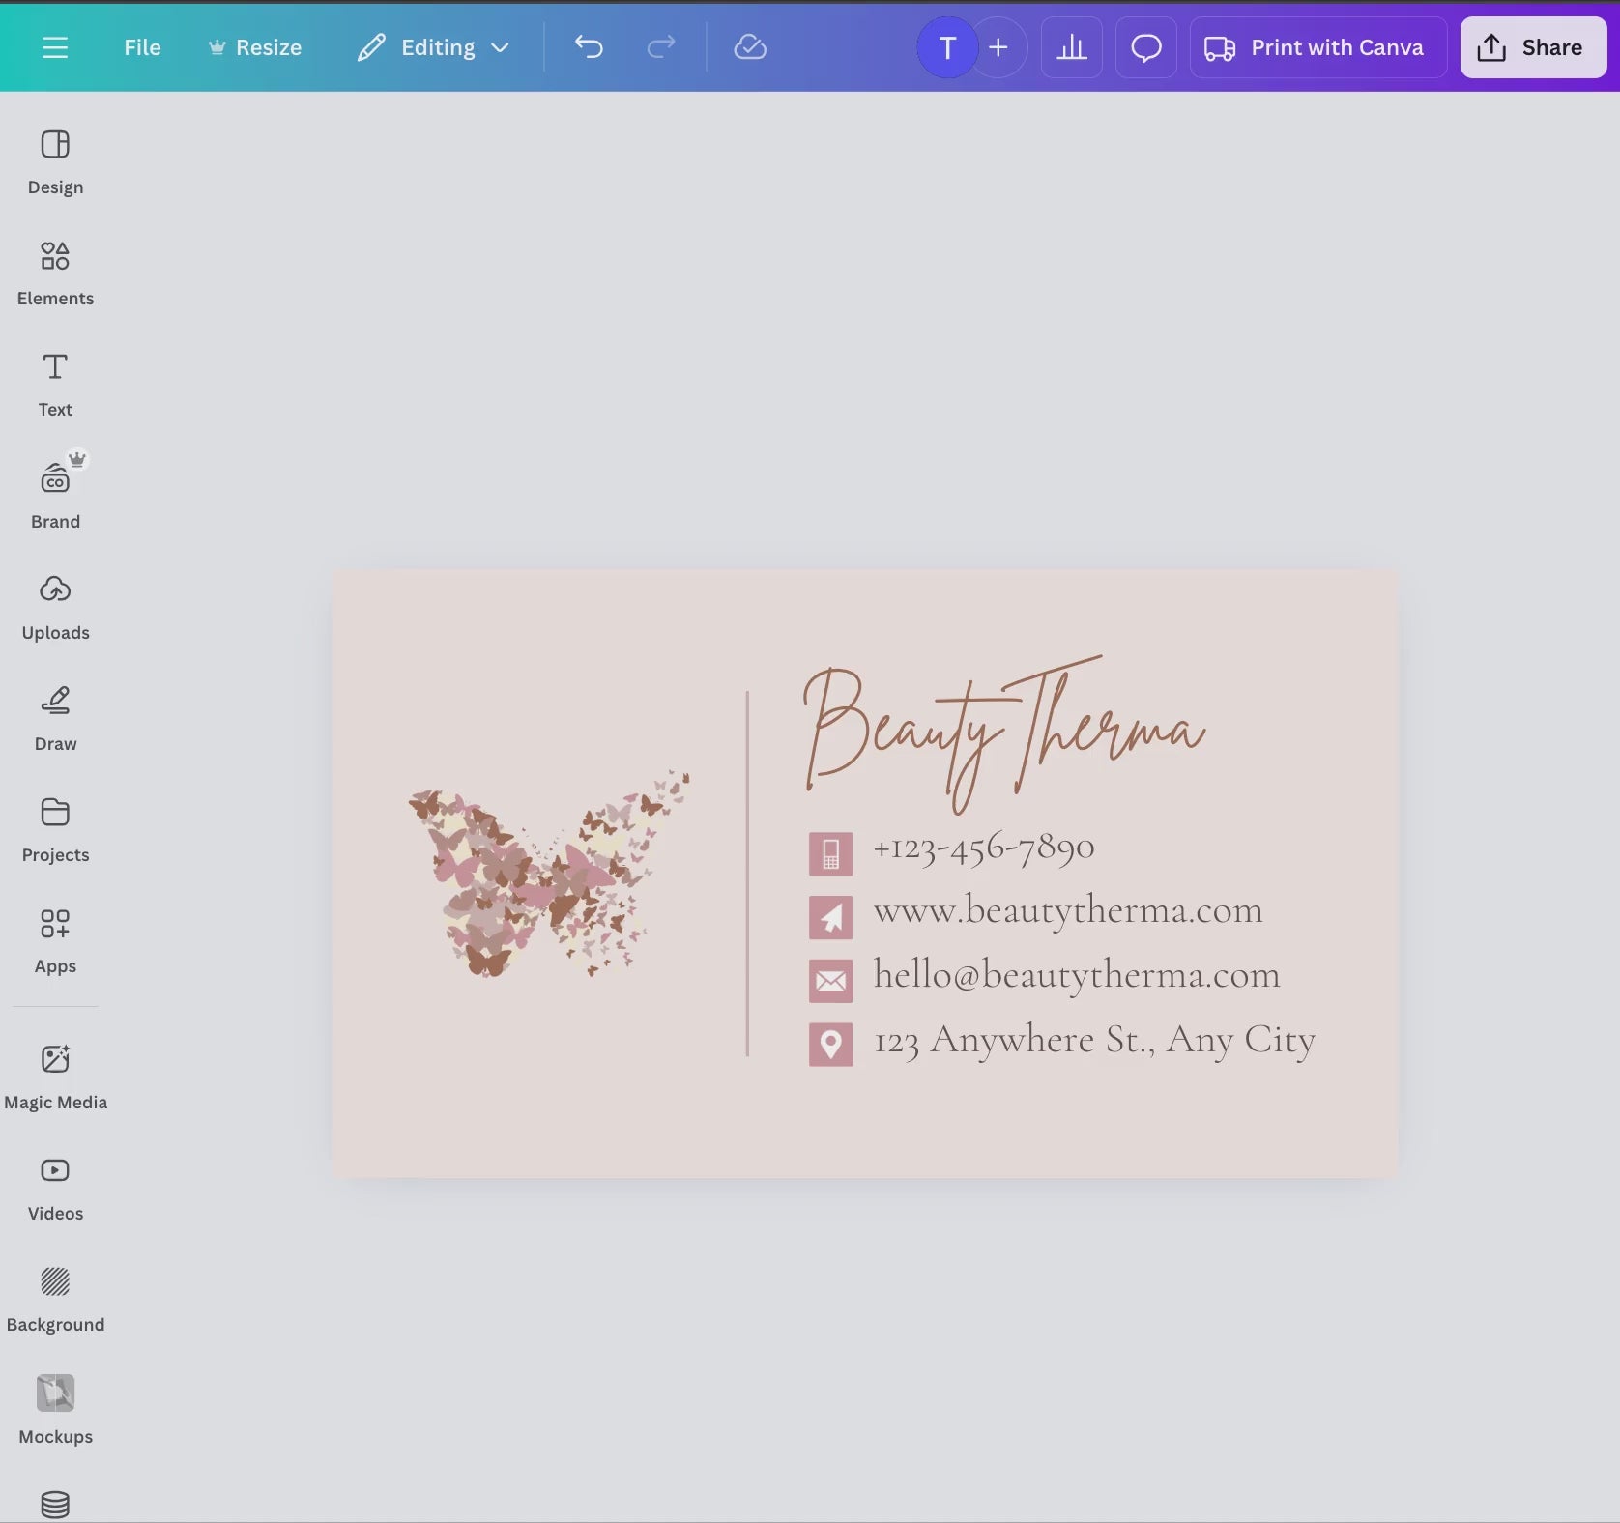Open the Magic Media panel
Viewport: 1620px width, 1523px height.
[x=54, y=1073]
